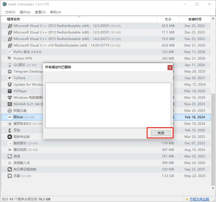Click the Proton VPN icon

tap(10, 58)
